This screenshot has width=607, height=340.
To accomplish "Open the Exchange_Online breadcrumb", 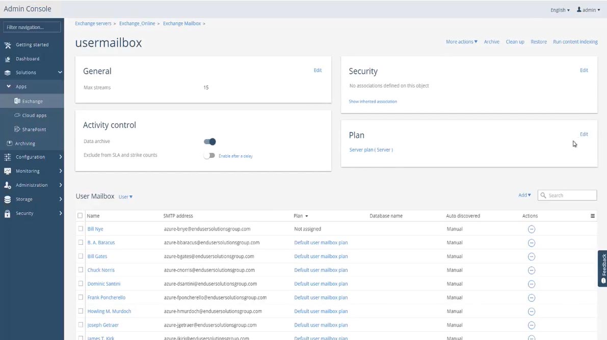I will 137,23.
